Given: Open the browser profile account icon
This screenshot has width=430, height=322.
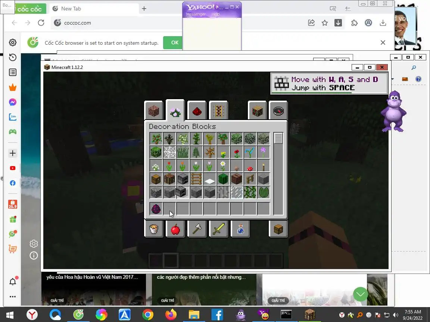Looking at the screenshot, I should coord(368,23).
